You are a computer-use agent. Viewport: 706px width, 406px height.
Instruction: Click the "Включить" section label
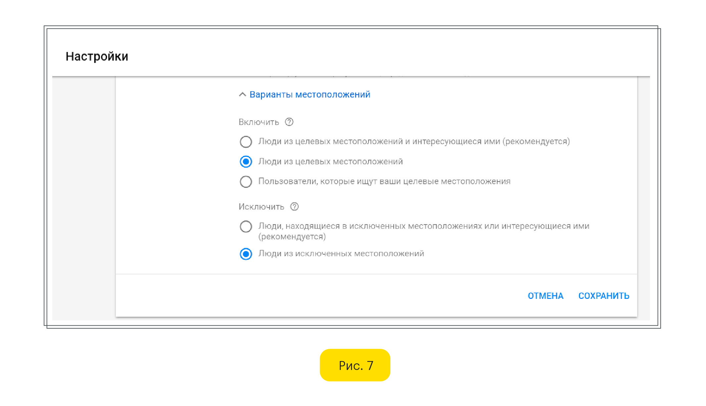pyautogui.click(x=259, y=122)
